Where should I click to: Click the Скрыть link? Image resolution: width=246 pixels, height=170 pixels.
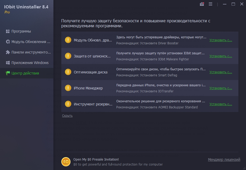(x=67, y=116)
